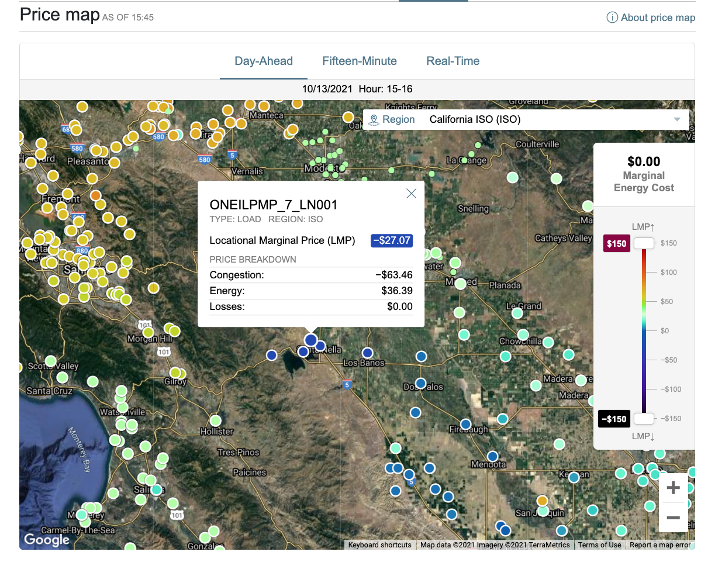Viewport: 708px width, 562px height.
Task: Click the LMP color gradient bar
Action: click(644, 331)
